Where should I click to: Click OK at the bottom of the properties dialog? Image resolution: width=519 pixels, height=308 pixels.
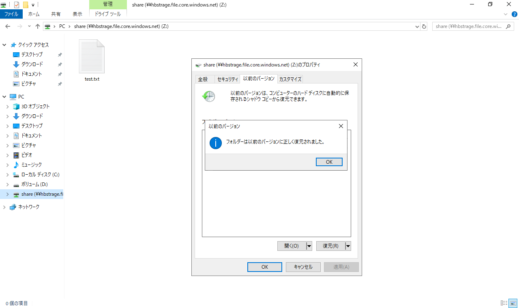(265, 267)
